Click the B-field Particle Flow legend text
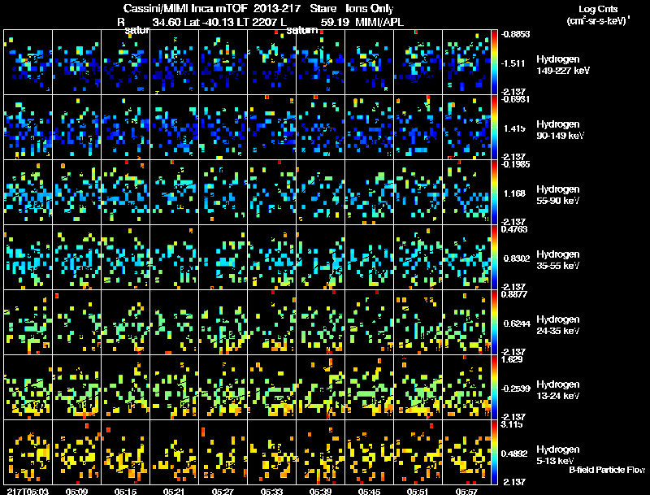 coord(607,470)
